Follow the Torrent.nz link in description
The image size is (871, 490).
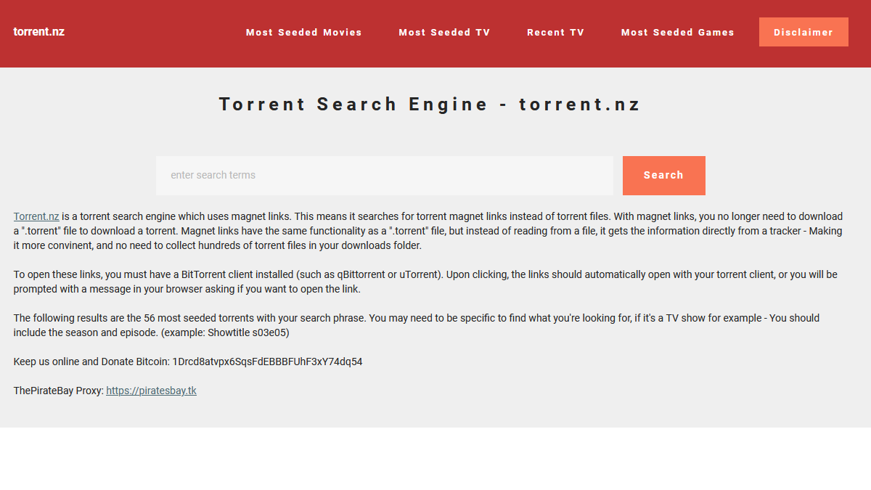[36, 216]
